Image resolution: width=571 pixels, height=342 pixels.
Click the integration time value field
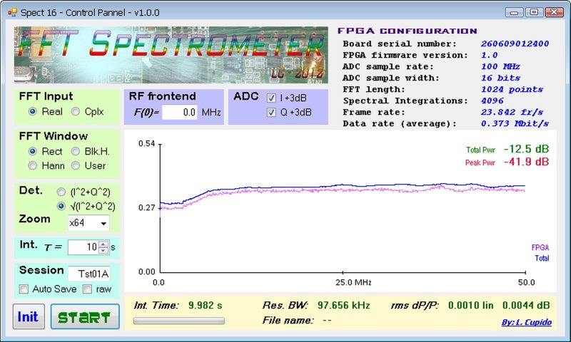(84, 247)
